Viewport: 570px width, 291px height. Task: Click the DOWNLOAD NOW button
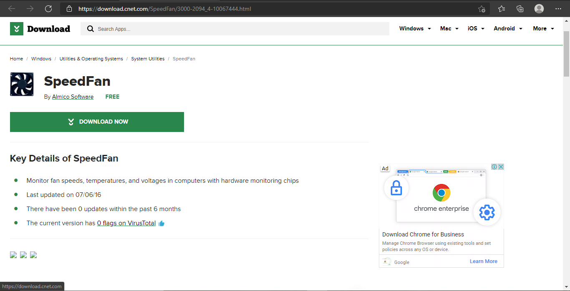point(97,122)
